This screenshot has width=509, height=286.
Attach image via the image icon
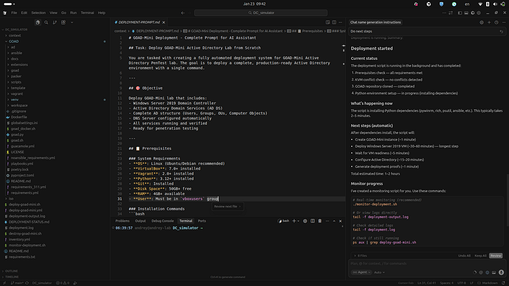click(x=494, y=273)
